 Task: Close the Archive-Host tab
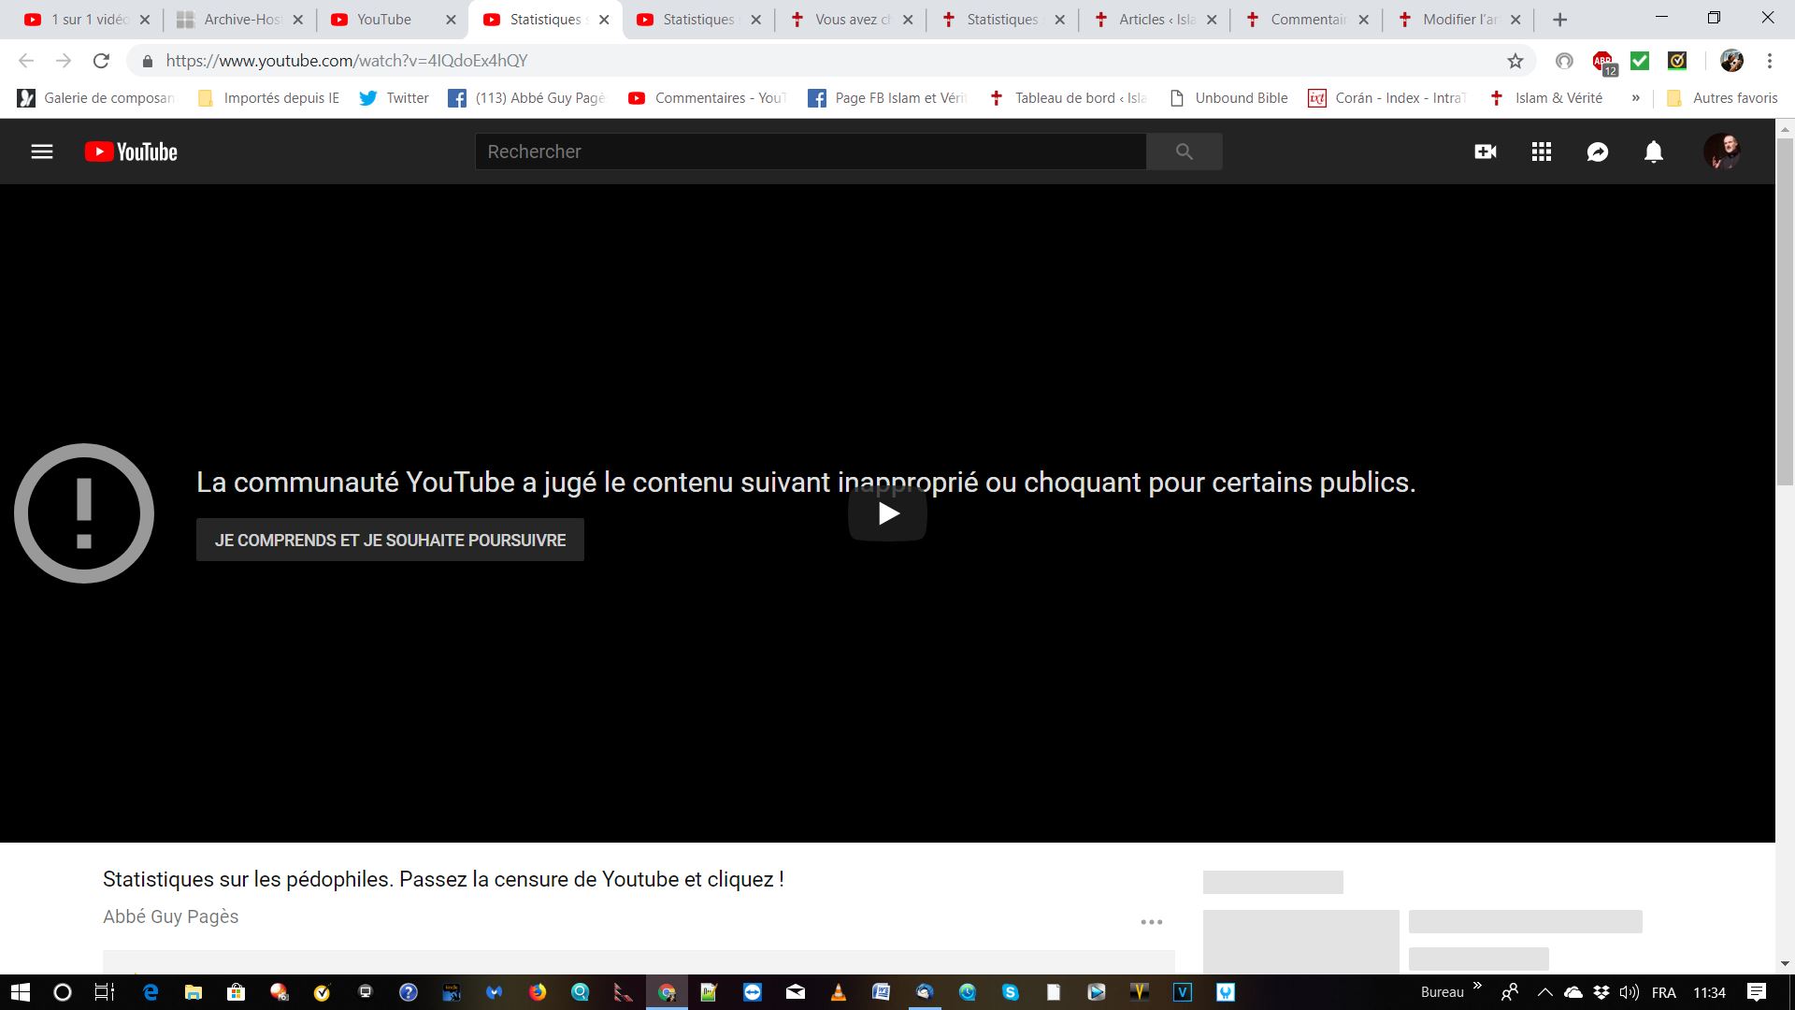(298, 20)
